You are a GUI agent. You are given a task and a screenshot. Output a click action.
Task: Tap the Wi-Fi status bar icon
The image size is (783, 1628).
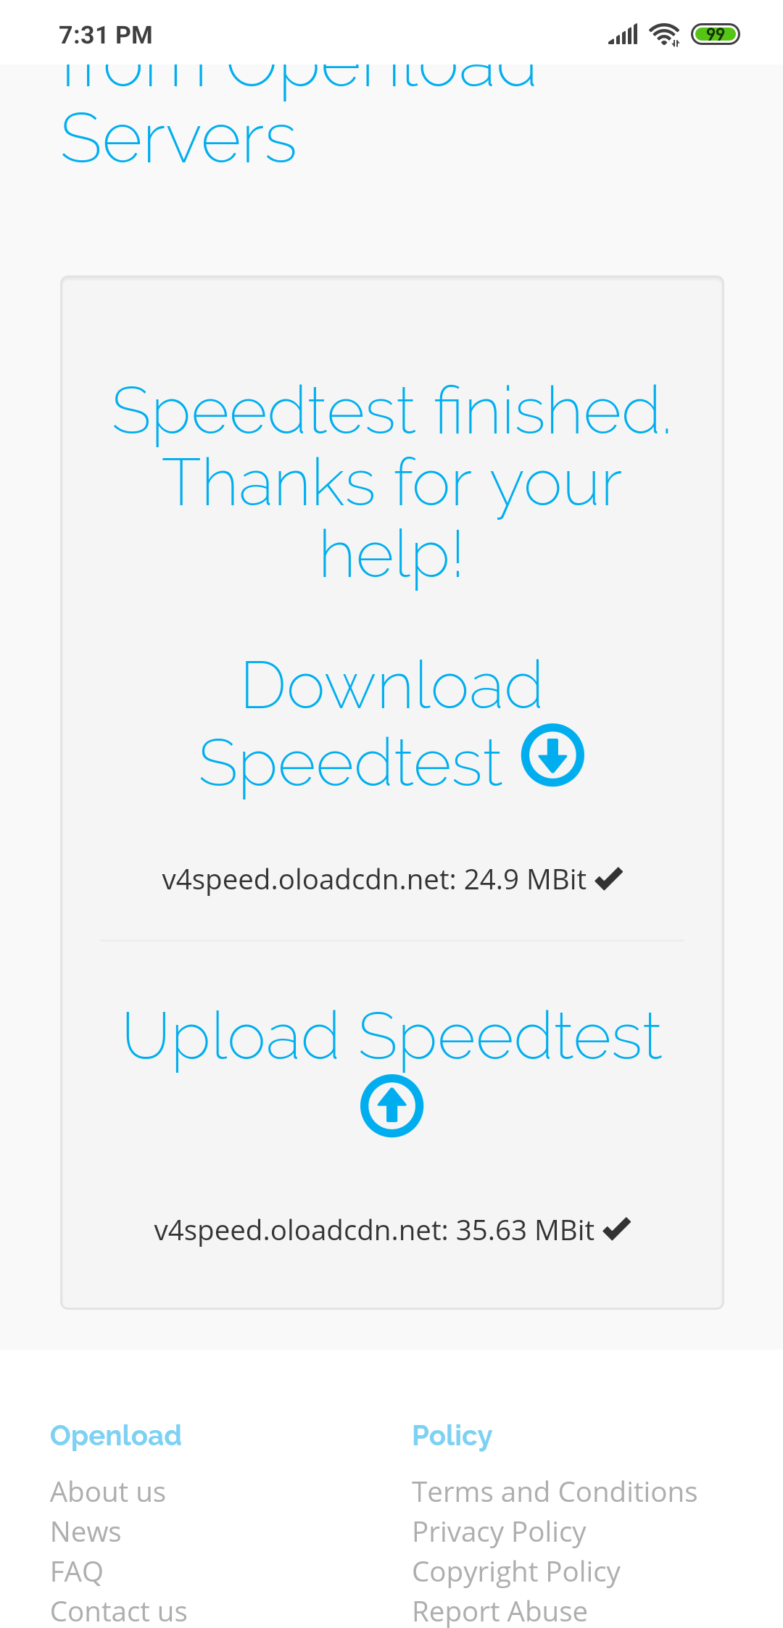tap(664, 34)
